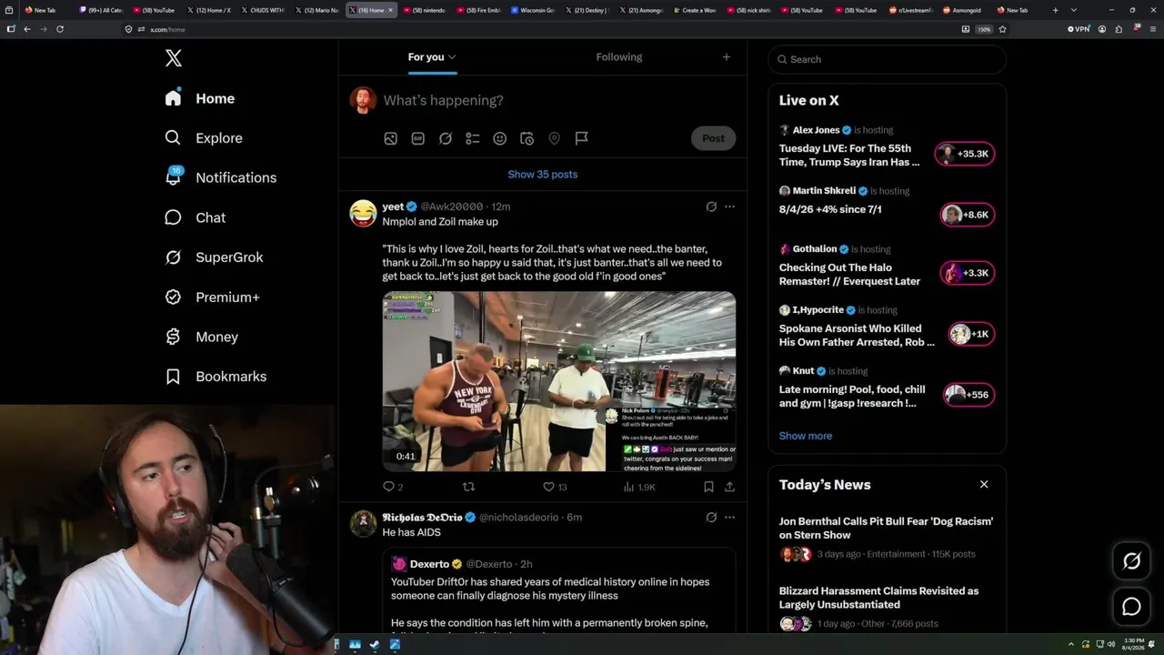Screen dimensions: 1164x655
Task: Open more options on yeet's post
Action: 729,207
